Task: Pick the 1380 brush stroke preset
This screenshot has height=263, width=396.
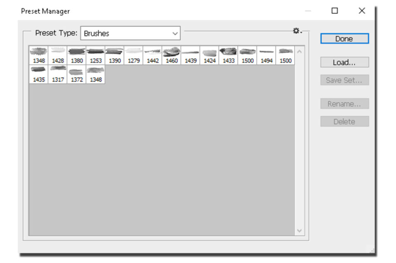Action: click(77, 56)
